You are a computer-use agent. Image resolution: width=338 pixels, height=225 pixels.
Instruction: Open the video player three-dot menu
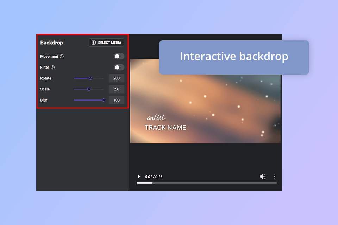[x=275, y=176]
